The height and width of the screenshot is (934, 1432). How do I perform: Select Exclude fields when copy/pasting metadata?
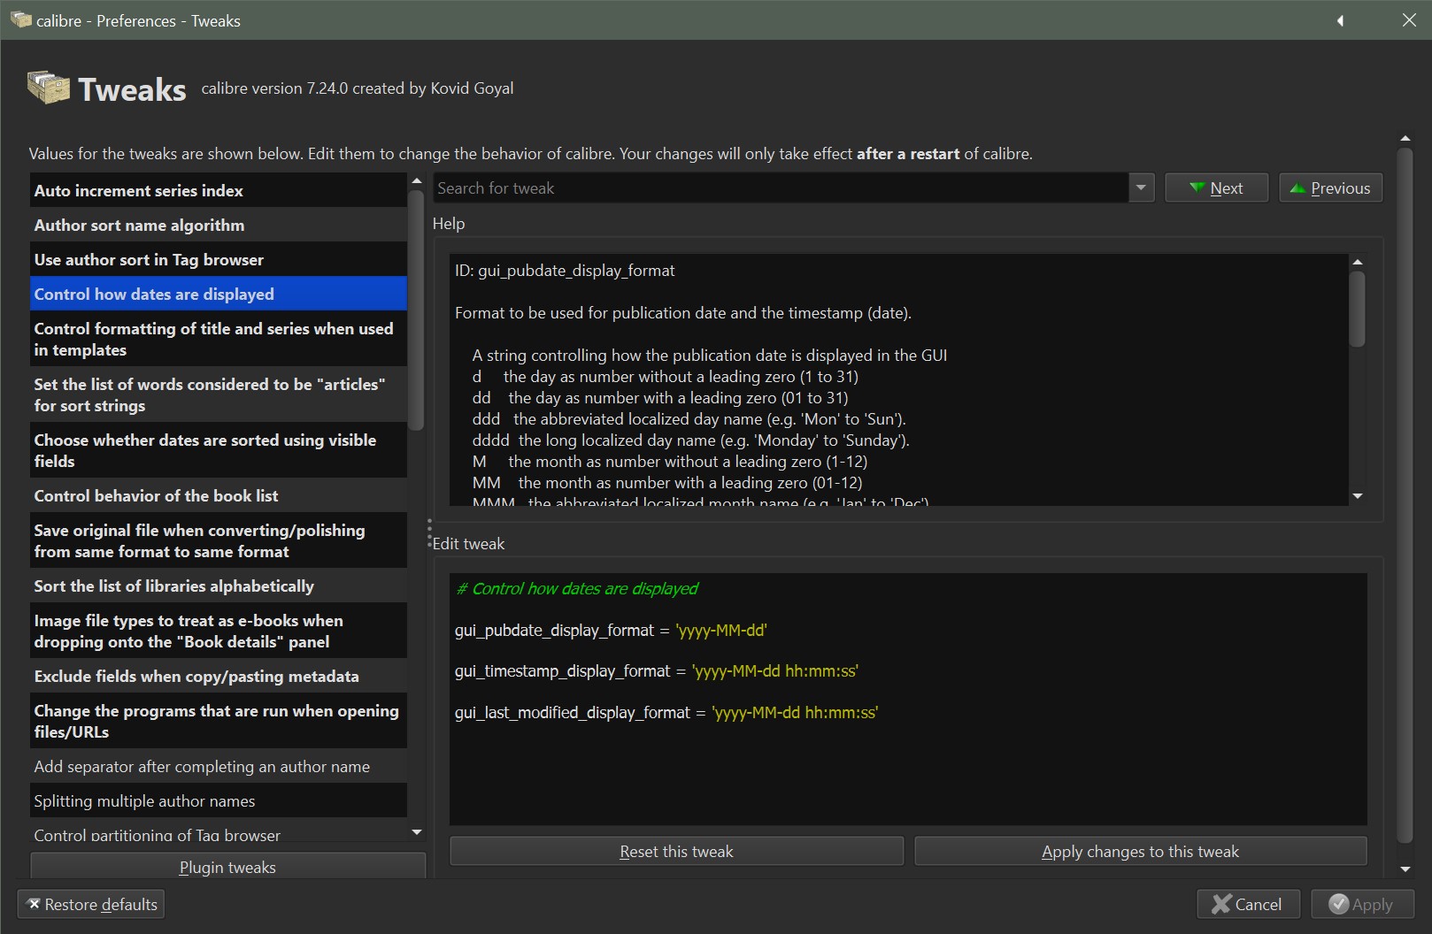[219, 676]
